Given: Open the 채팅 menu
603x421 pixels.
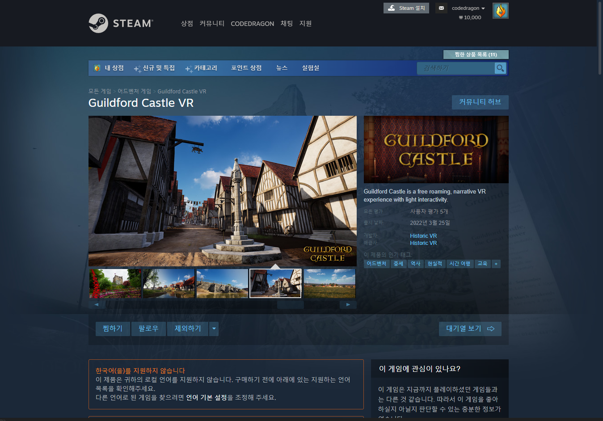Looking at the screenshot, I should tap(287, 23).
